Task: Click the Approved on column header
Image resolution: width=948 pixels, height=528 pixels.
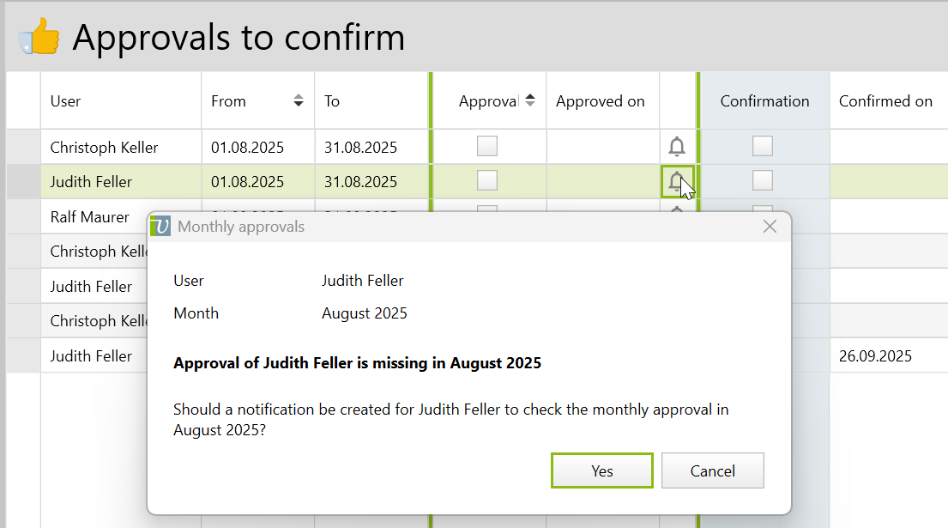Action: coord(600,100)
